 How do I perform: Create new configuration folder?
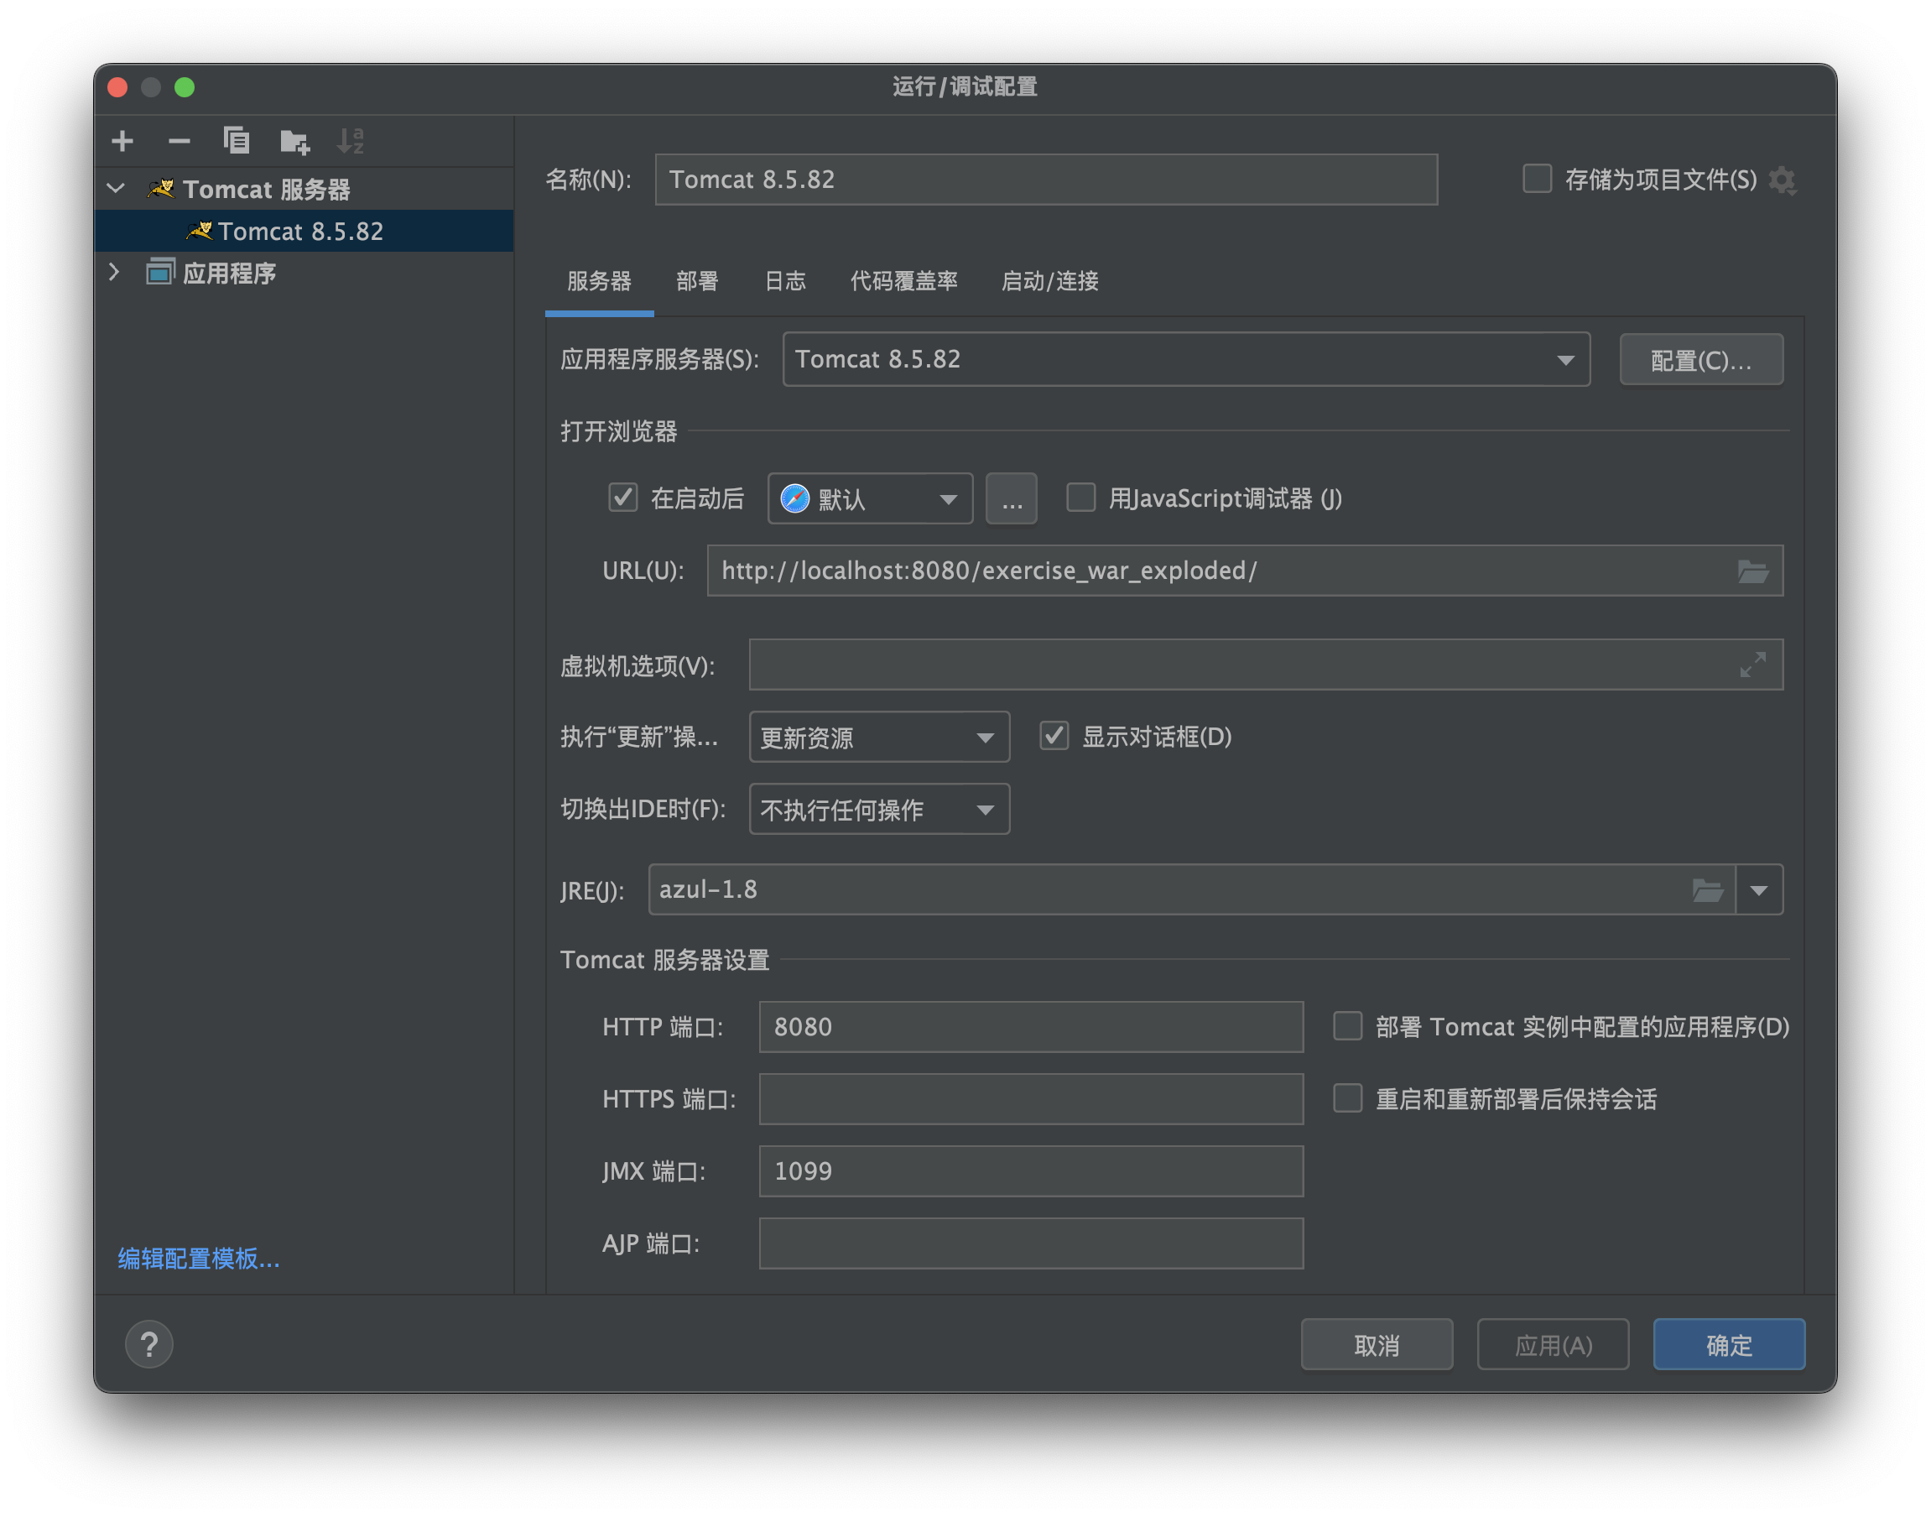(294, 141)
